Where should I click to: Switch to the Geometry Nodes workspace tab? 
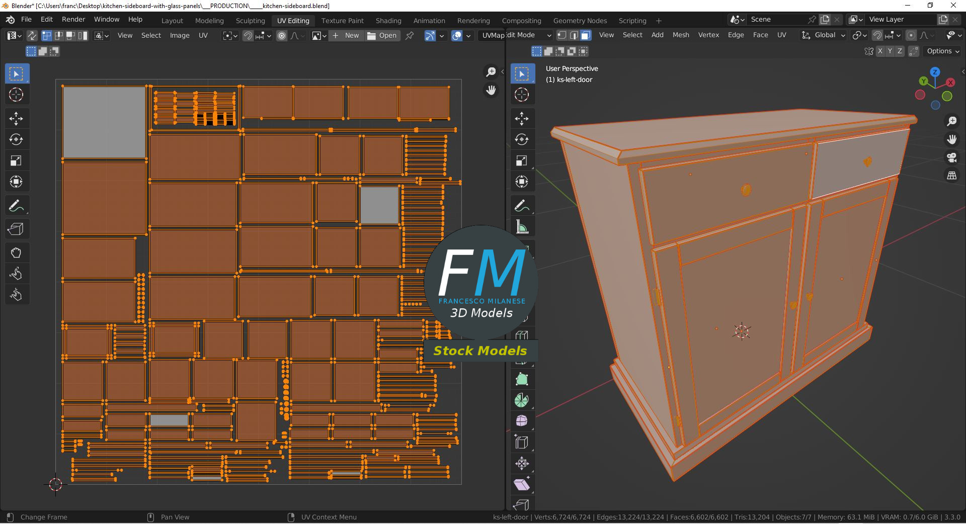(580, 21)
